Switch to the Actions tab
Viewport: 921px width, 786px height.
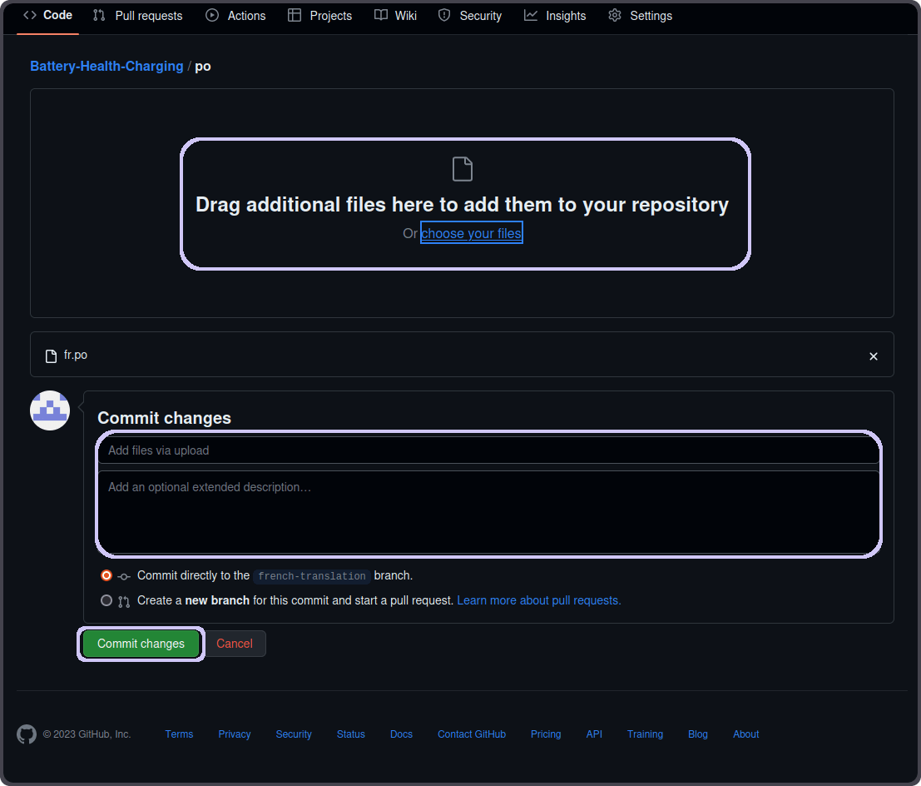point(235,16)
